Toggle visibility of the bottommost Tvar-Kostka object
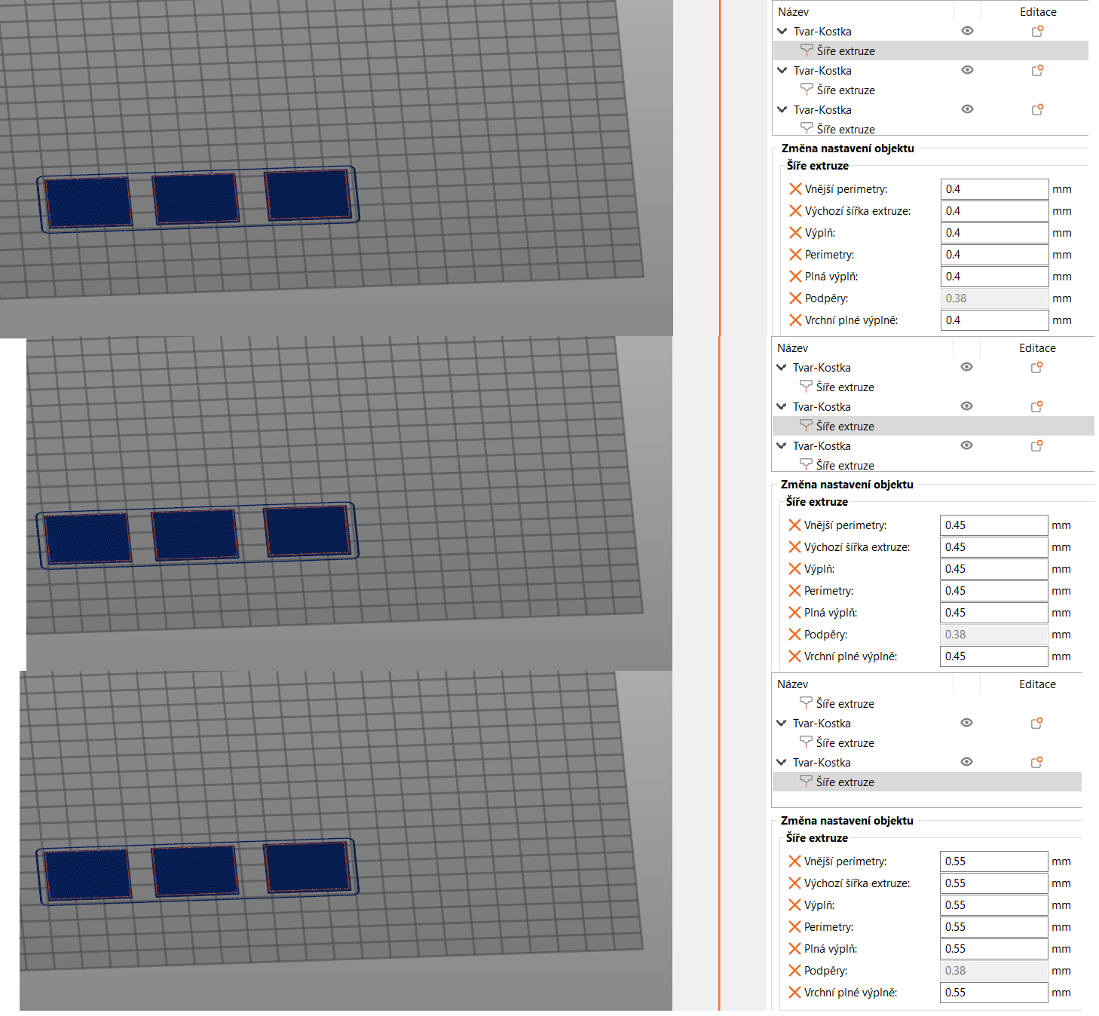The image size is (1099, 1016). [966, 762]
